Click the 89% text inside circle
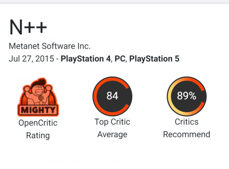Image resolution: width=229 pixels, height=169 pixels. 186,96
